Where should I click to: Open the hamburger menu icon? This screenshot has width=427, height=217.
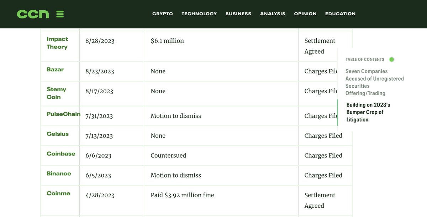(60, 14)
